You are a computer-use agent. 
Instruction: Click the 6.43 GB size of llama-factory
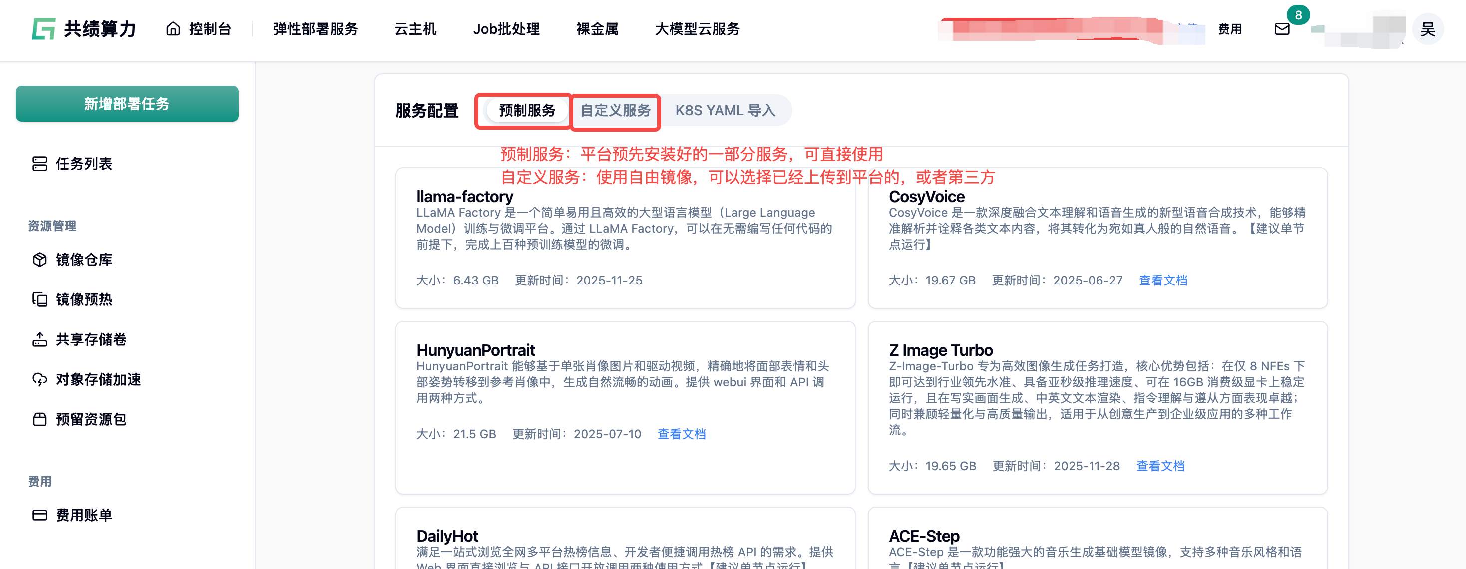tap(476, 280)
